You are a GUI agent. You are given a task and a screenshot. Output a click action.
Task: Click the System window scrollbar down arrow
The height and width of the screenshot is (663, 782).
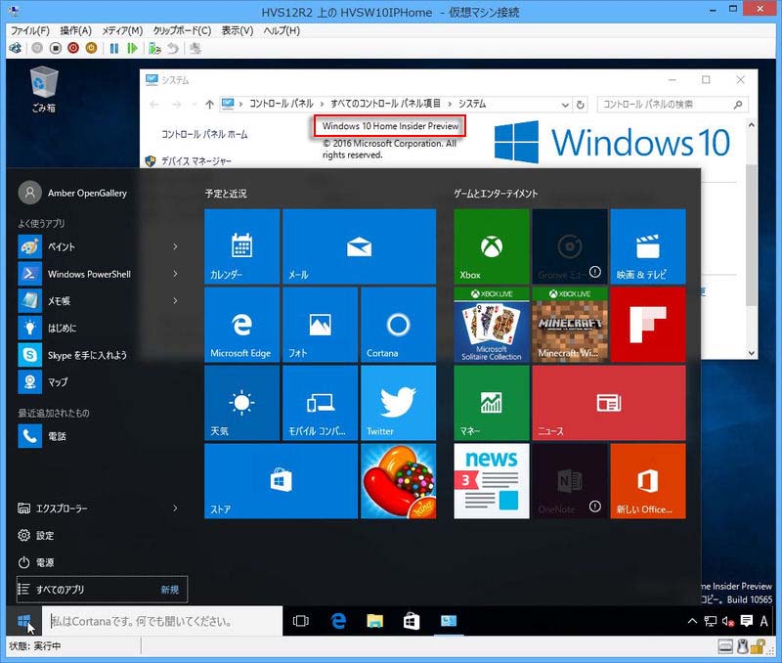(x=752, y=353)
